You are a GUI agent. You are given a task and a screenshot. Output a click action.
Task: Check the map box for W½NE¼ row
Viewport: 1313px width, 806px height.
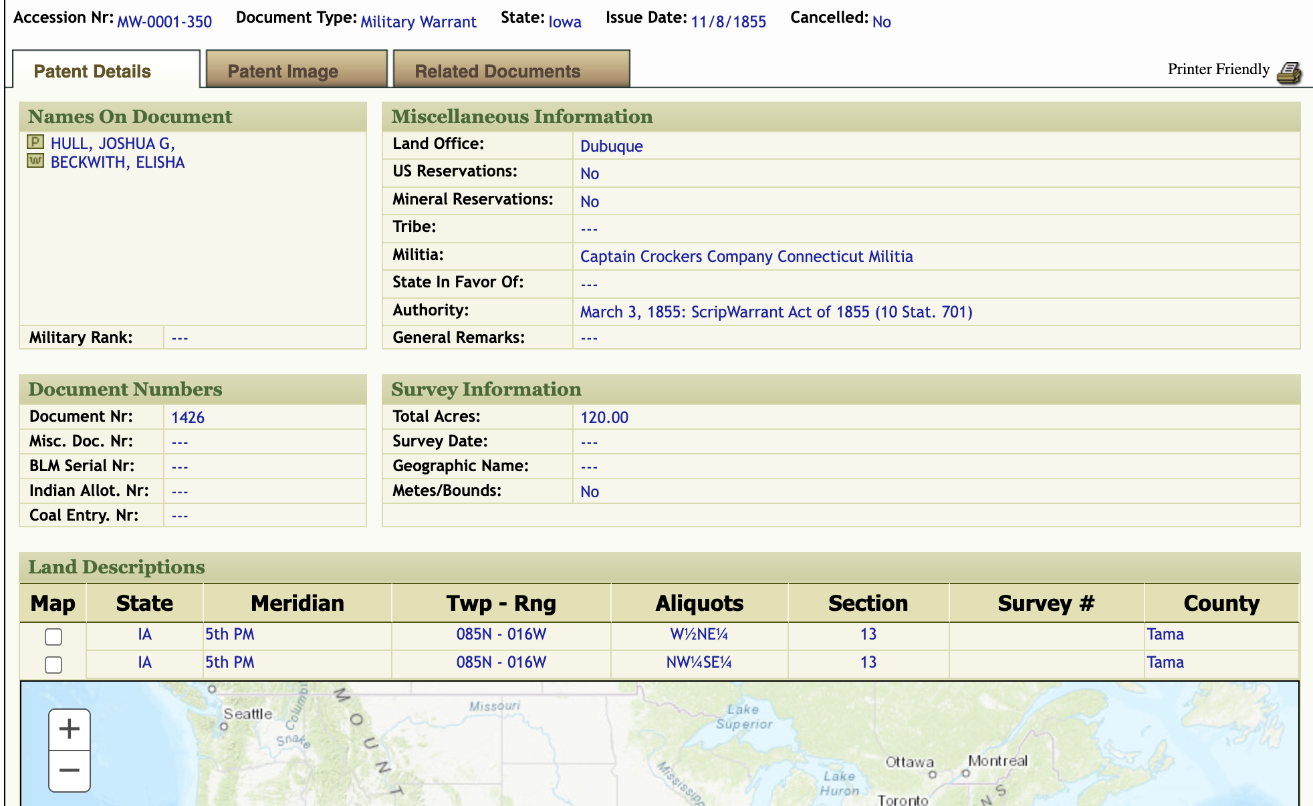[x=53, y=636]
